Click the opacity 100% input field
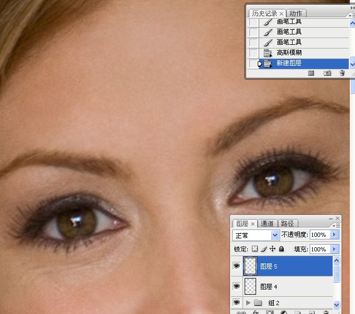Image resolution: width=355 pixels, height=314 pixels. pos(320,235)
